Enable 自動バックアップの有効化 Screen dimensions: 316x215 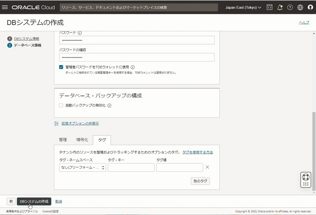tap(61, 105)
